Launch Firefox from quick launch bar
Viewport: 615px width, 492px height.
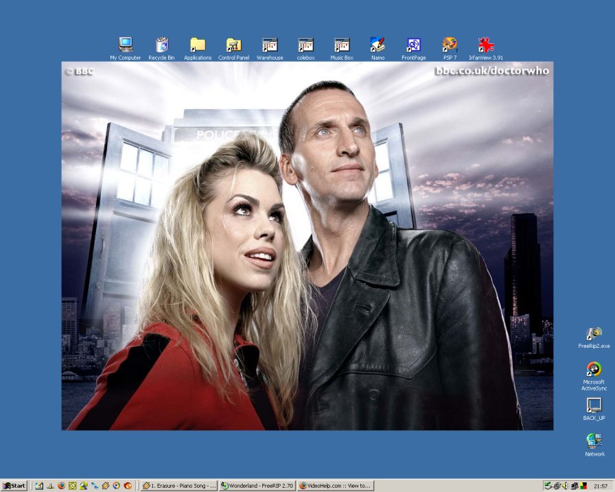coord(61,486)
